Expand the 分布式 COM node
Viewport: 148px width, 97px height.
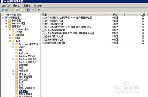coord(13,74)
